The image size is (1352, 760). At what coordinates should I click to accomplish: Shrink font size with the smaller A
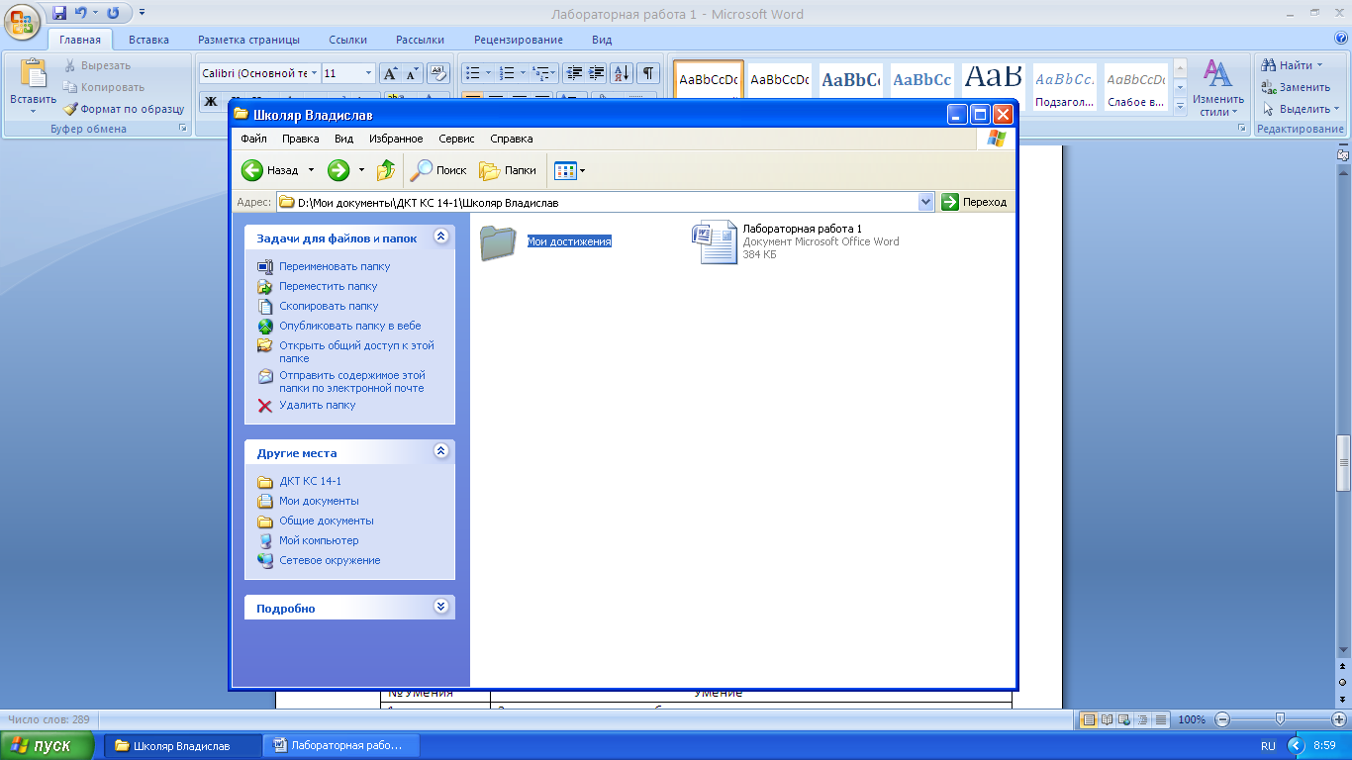[x=412, y=73]
